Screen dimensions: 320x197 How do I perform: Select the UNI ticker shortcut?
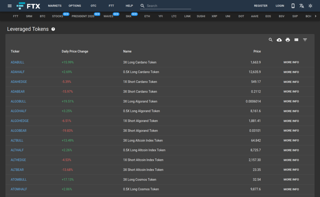228,16
